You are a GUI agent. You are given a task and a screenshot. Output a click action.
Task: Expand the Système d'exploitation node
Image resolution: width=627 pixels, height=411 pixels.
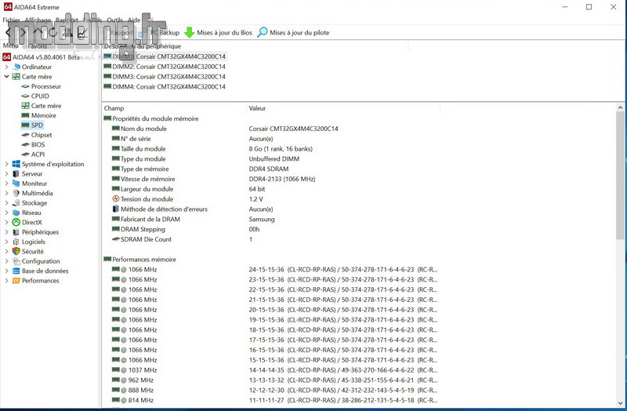[6, 164]
